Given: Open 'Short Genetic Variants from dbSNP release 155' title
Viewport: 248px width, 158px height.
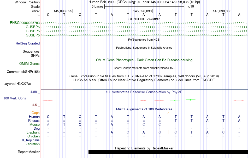Looking at the screenshot, I should point(144,68).
